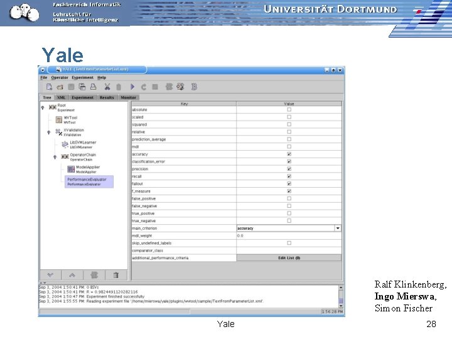Collapse the XValidation tree node handle
Screen dimensions: 452x339
49,132
